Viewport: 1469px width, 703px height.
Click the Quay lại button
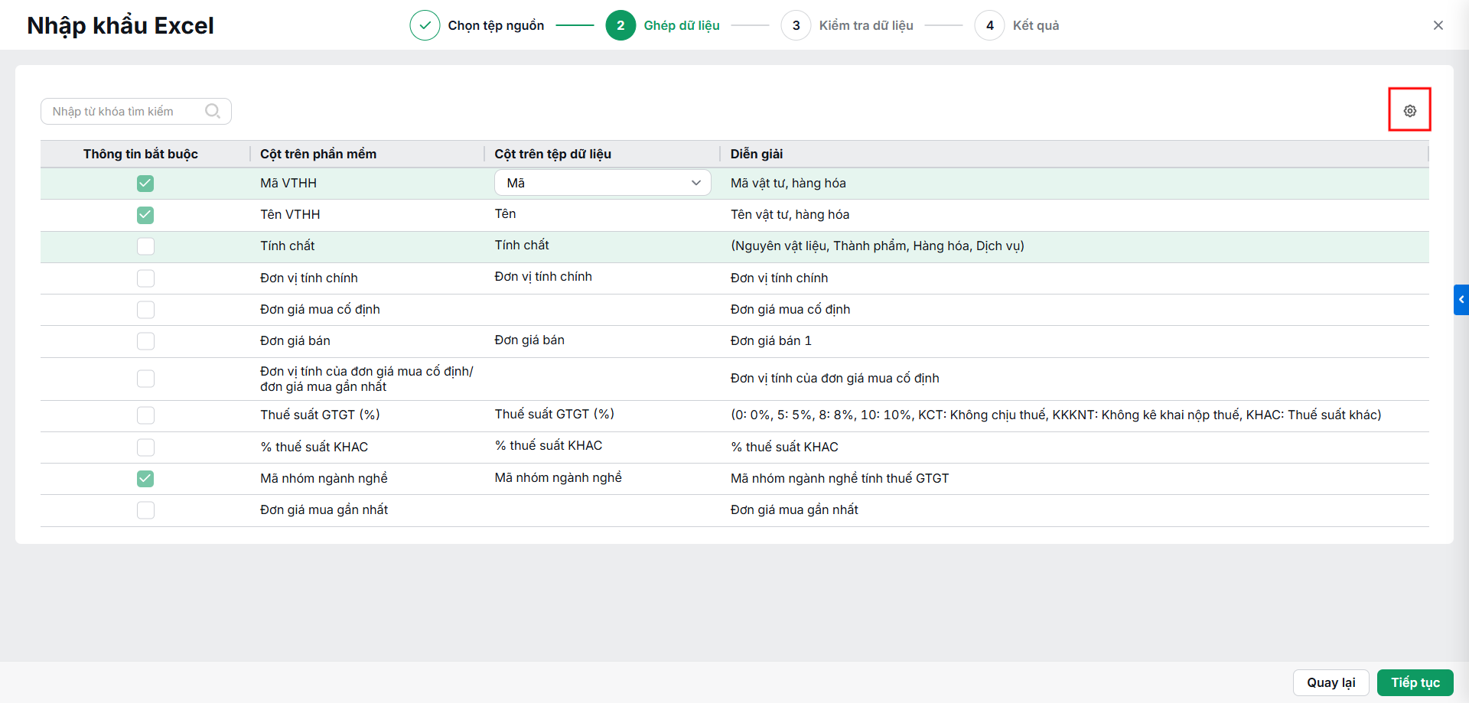(1331, 682)
